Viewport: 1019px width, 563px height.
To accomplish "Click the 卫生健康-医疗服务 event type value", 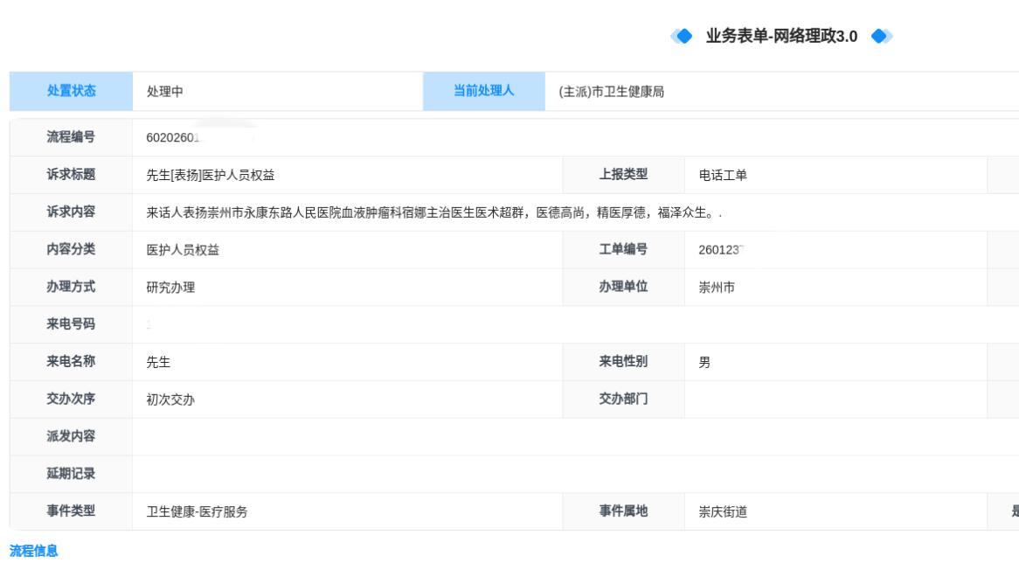I will (197, 513).
